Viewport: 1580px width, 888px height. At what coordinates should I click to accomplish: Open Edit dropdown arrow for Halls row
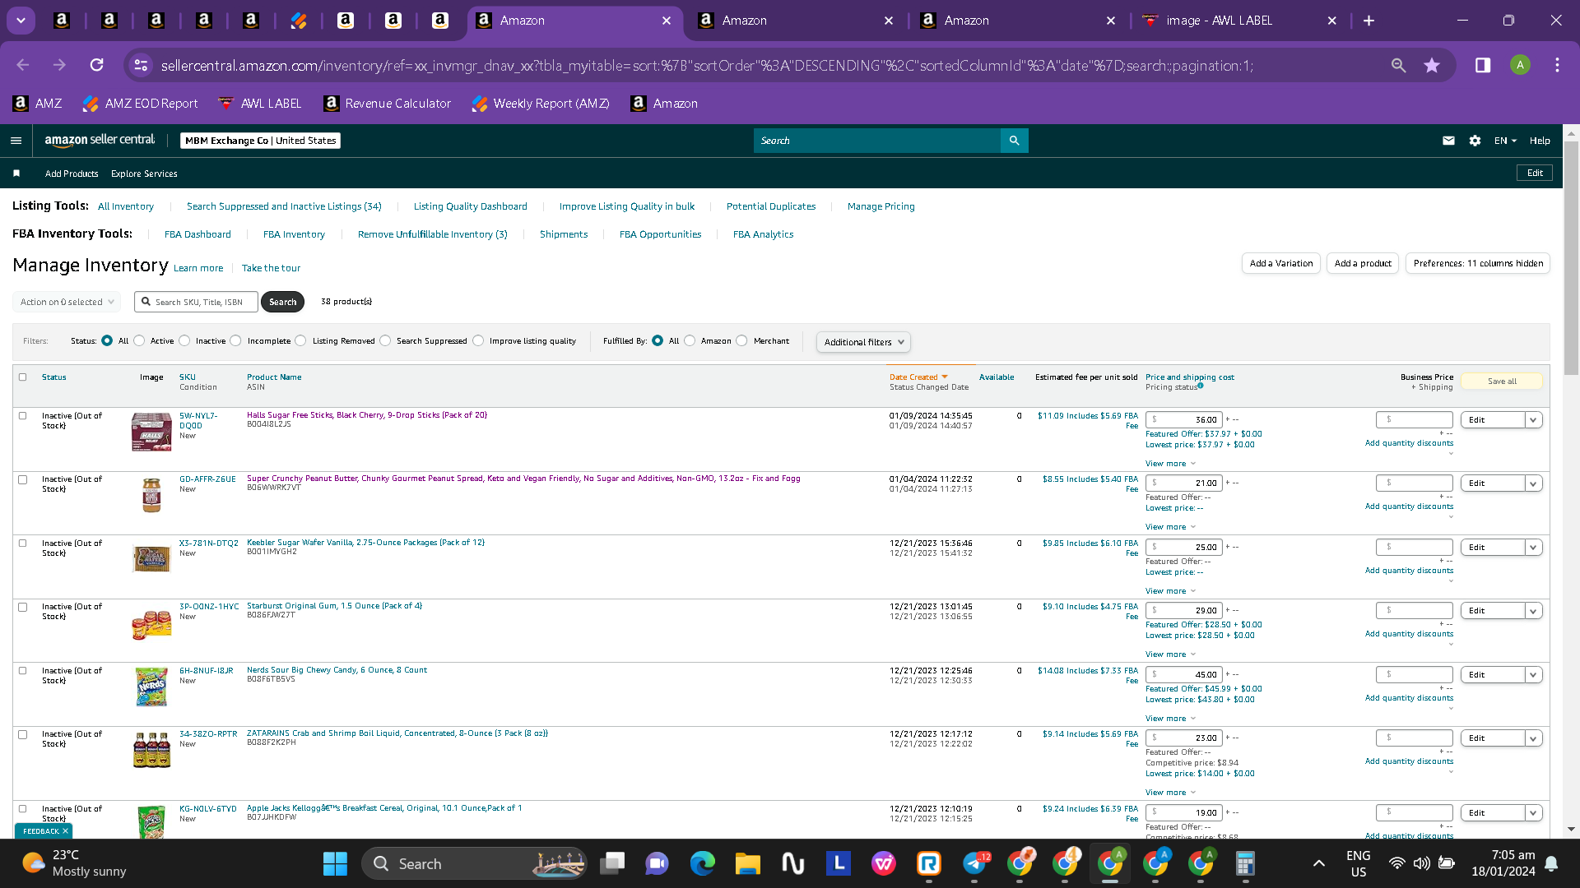(x=1533, y=420)
